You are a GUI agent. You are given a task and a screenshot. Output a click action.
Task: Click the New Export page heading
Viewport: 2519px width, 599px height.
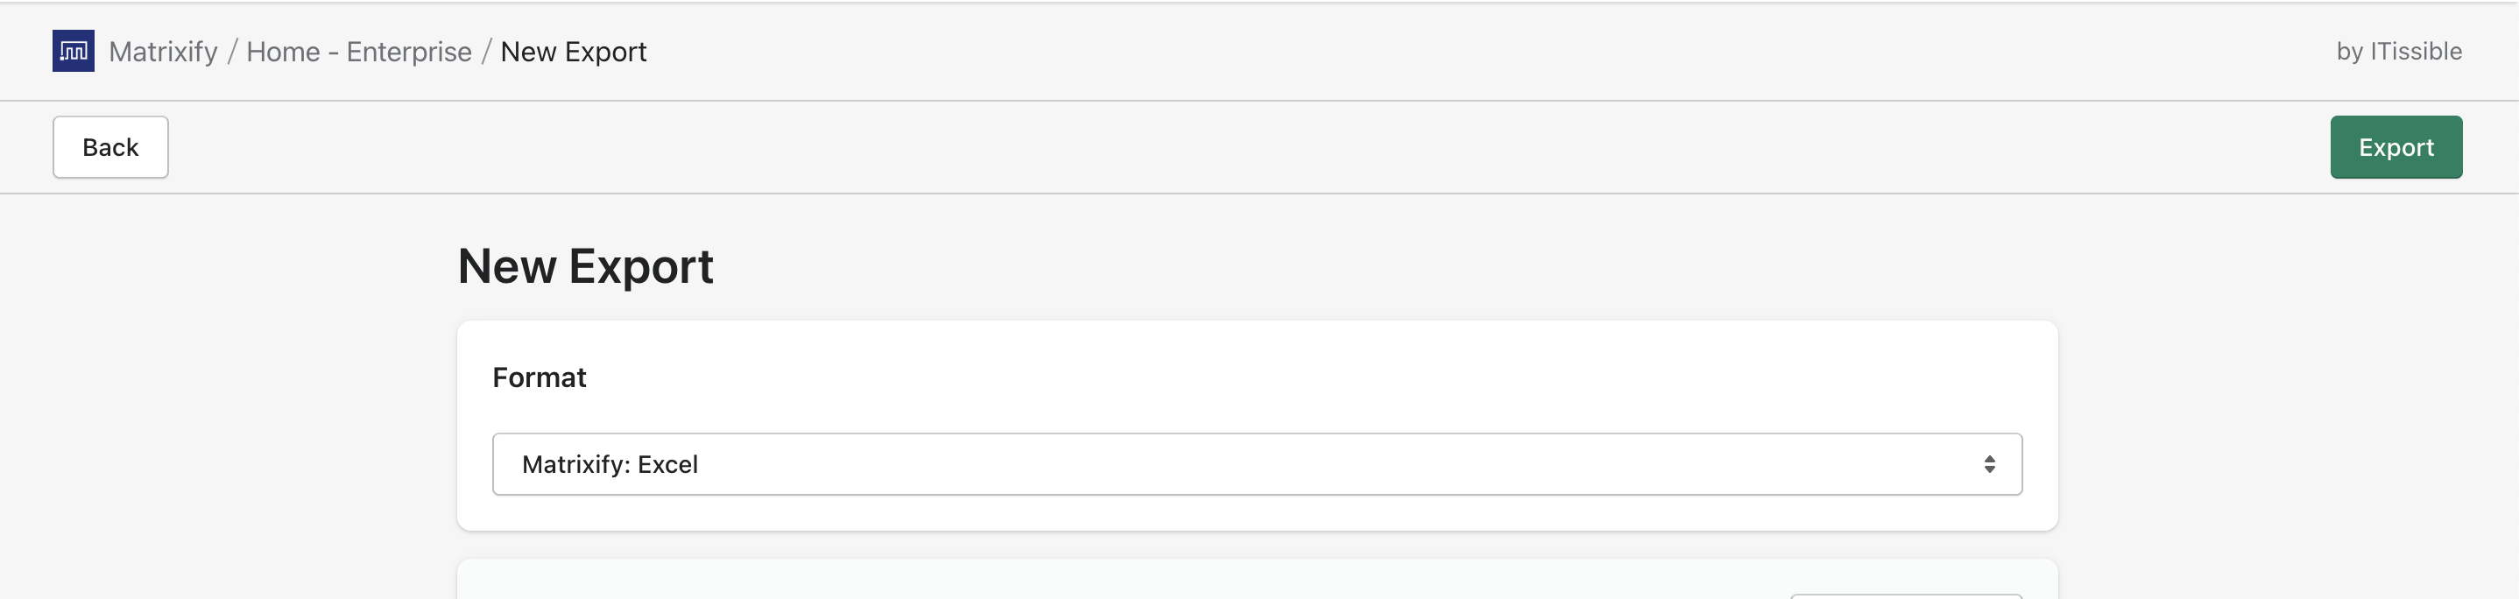pos(585,266)
